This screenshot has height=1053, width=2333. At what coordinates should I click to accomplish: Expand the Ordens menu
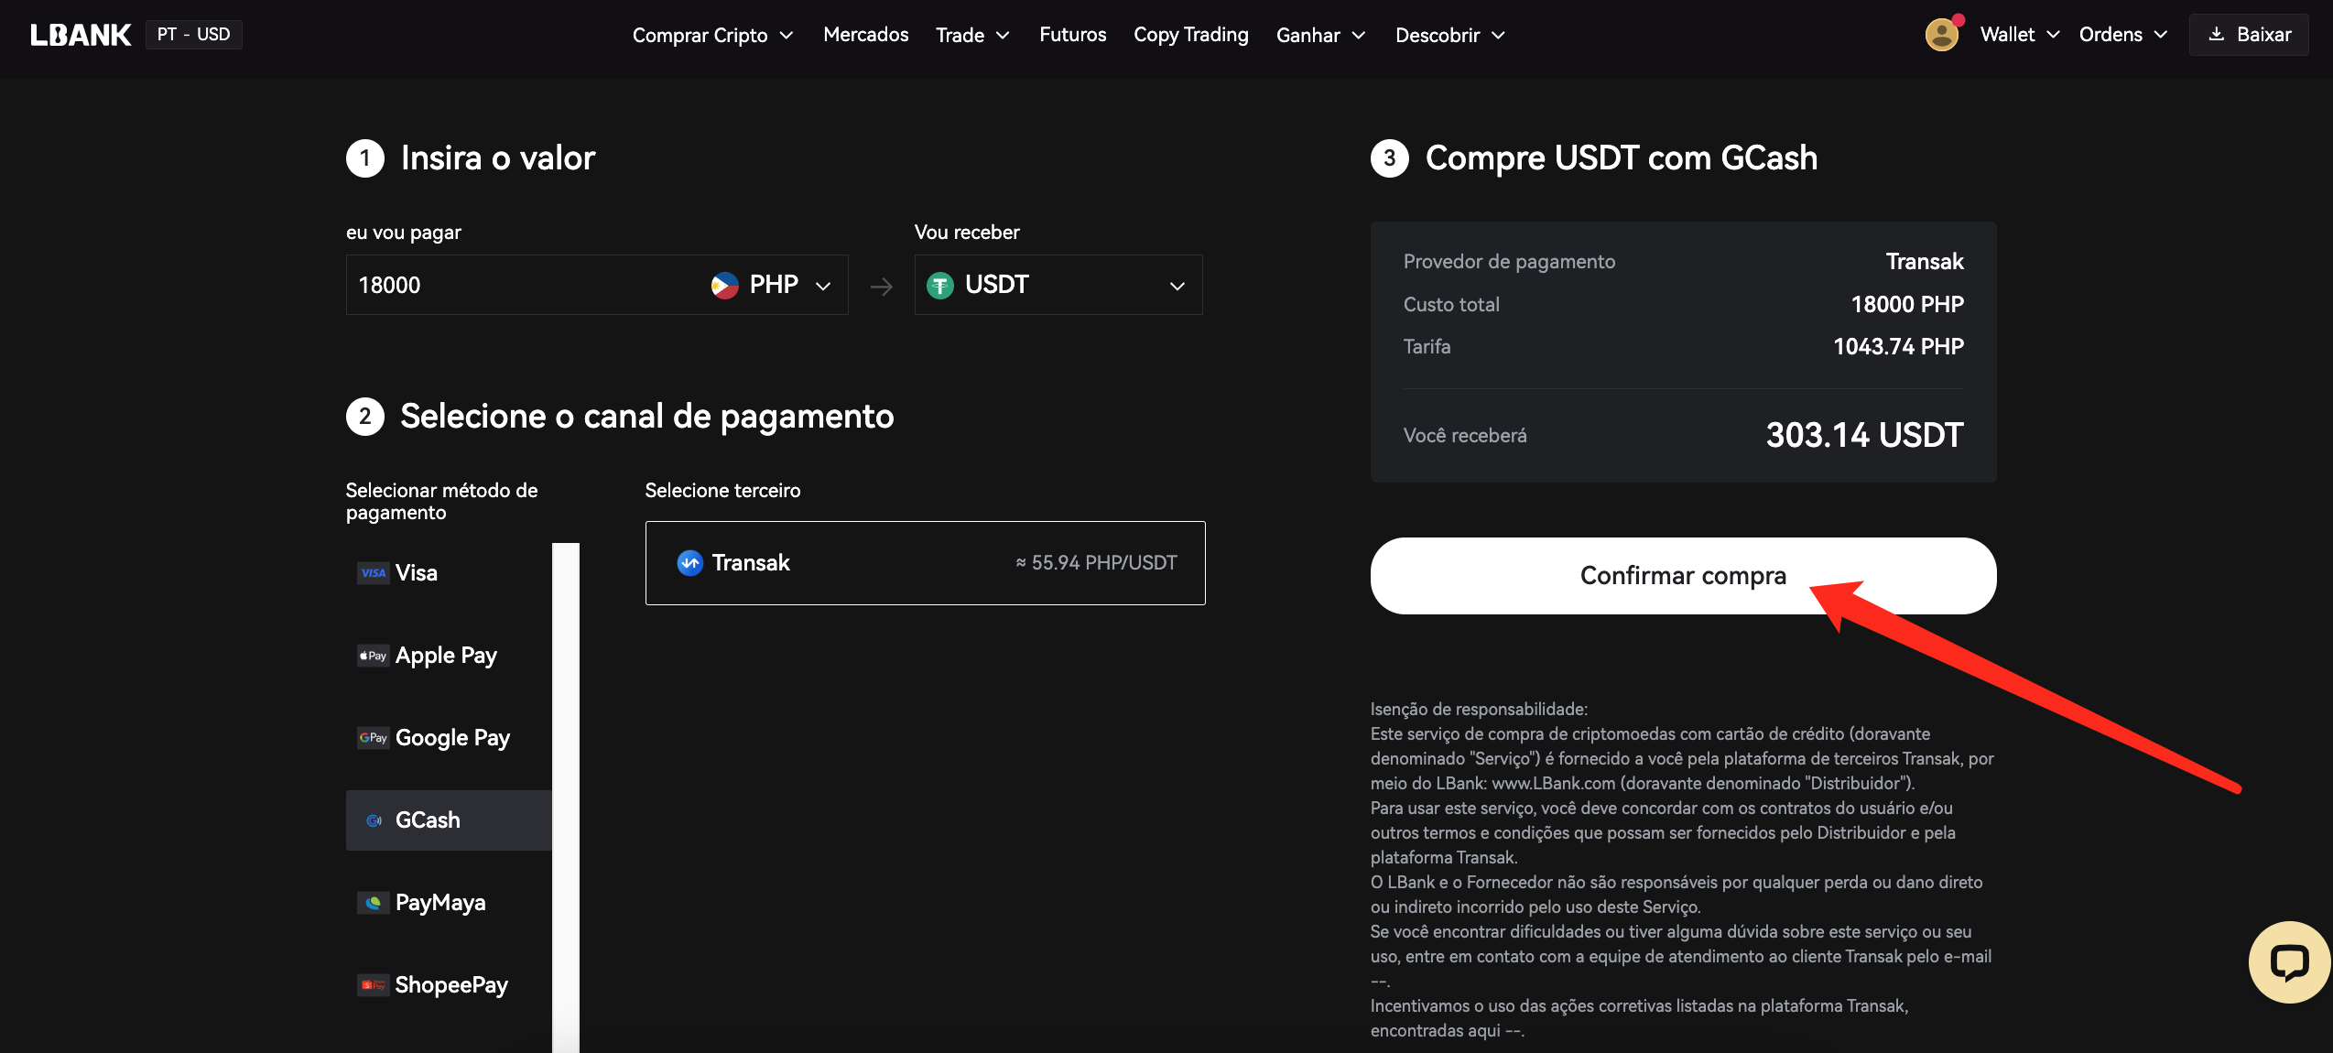(x=2122, y=35)
